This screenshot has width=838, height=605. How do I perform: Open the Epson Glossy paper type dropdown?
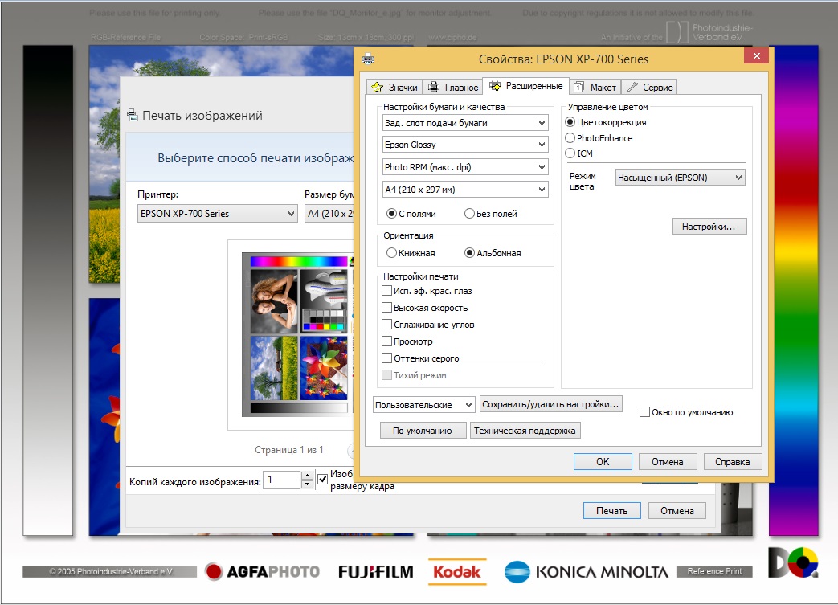pyautogui.click(x=465, y=145)
